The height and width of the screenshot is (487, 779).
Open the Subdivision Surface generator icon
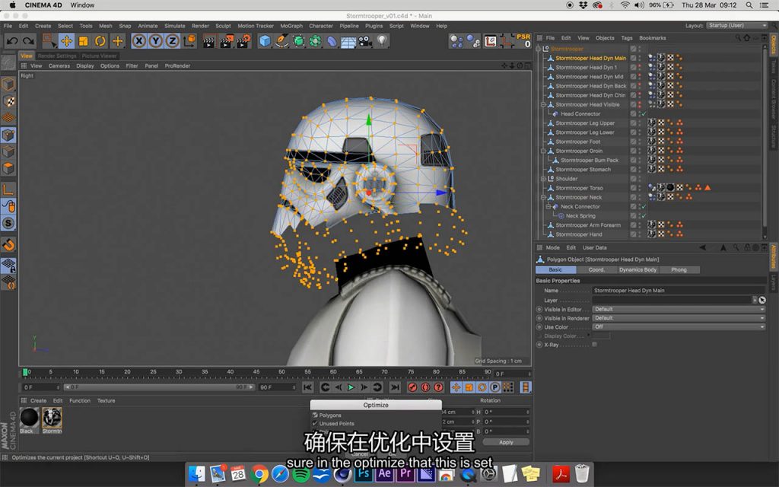[x=298, y=41]
